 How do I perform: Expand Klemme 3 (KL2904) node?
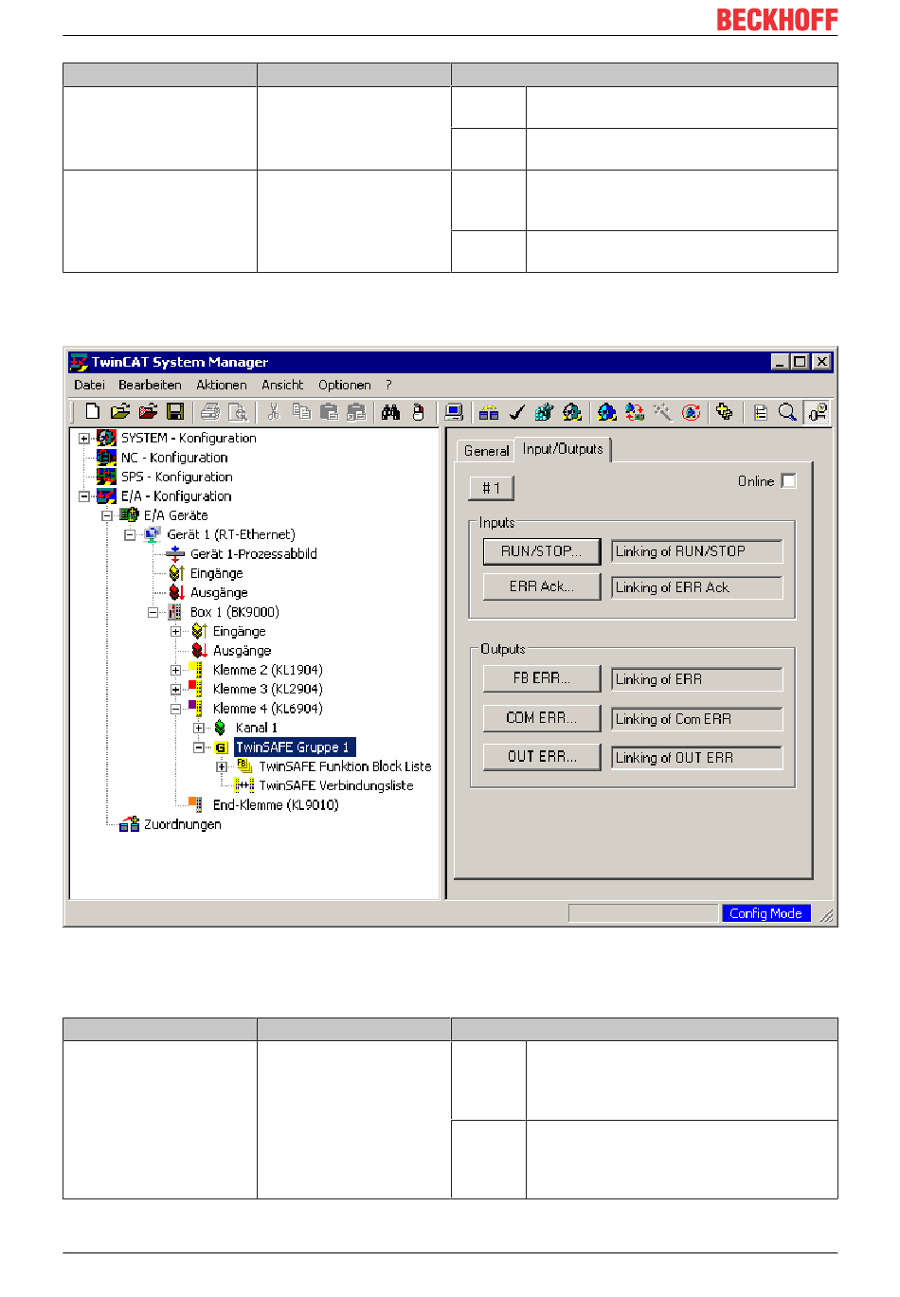175,690
